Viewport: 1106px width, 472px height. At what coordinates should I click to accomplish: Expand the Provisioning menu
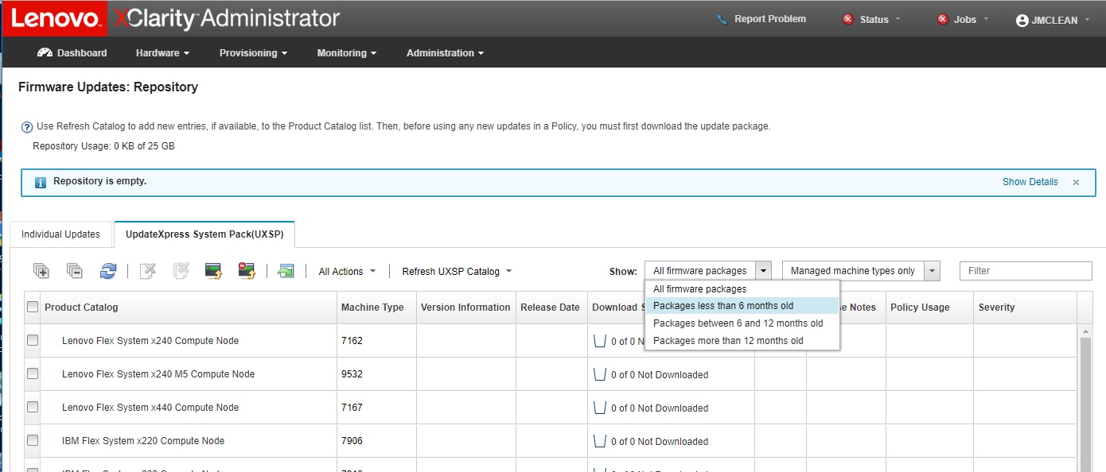pos(254,53)
